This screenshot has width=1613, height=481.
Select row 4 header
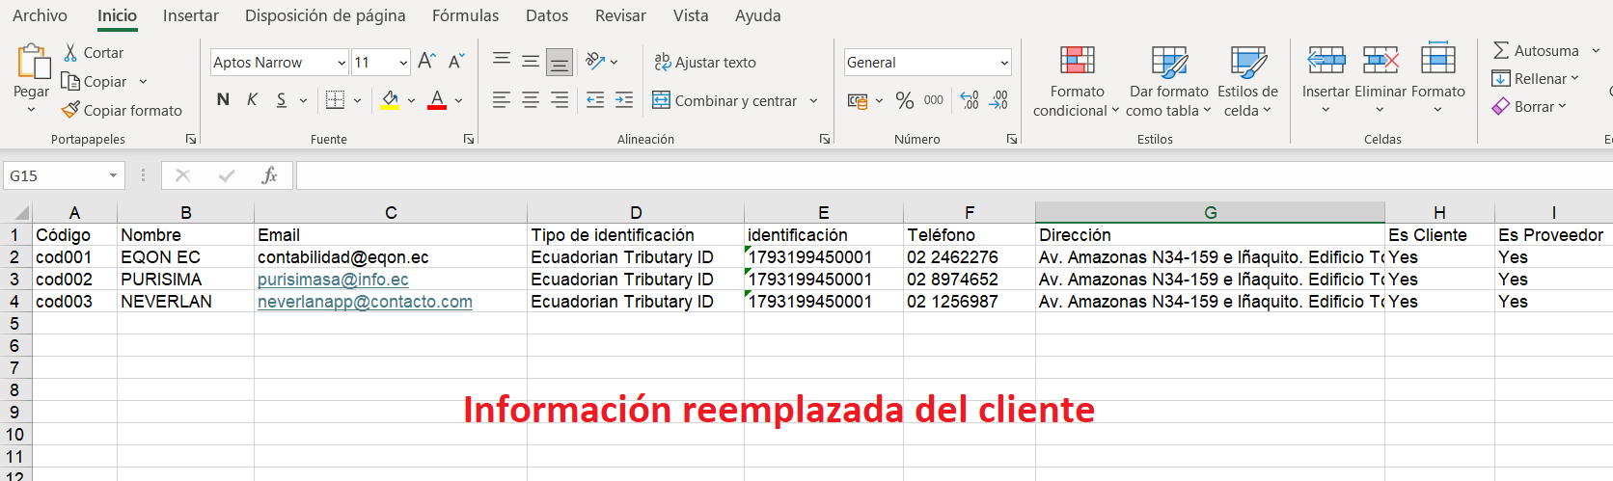coord(15,302)
